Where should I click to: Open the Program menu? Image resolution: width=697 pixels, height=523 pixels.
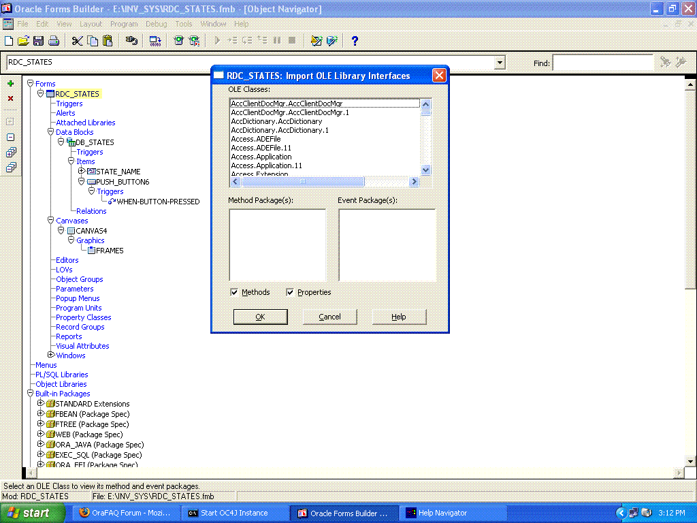(124, 24)
